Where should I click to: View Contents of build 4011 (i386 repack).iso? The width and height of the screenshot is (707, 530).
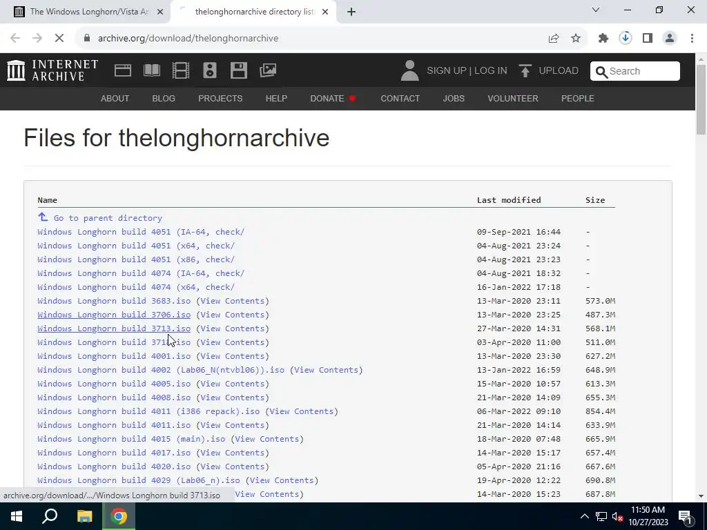point(301,411)
